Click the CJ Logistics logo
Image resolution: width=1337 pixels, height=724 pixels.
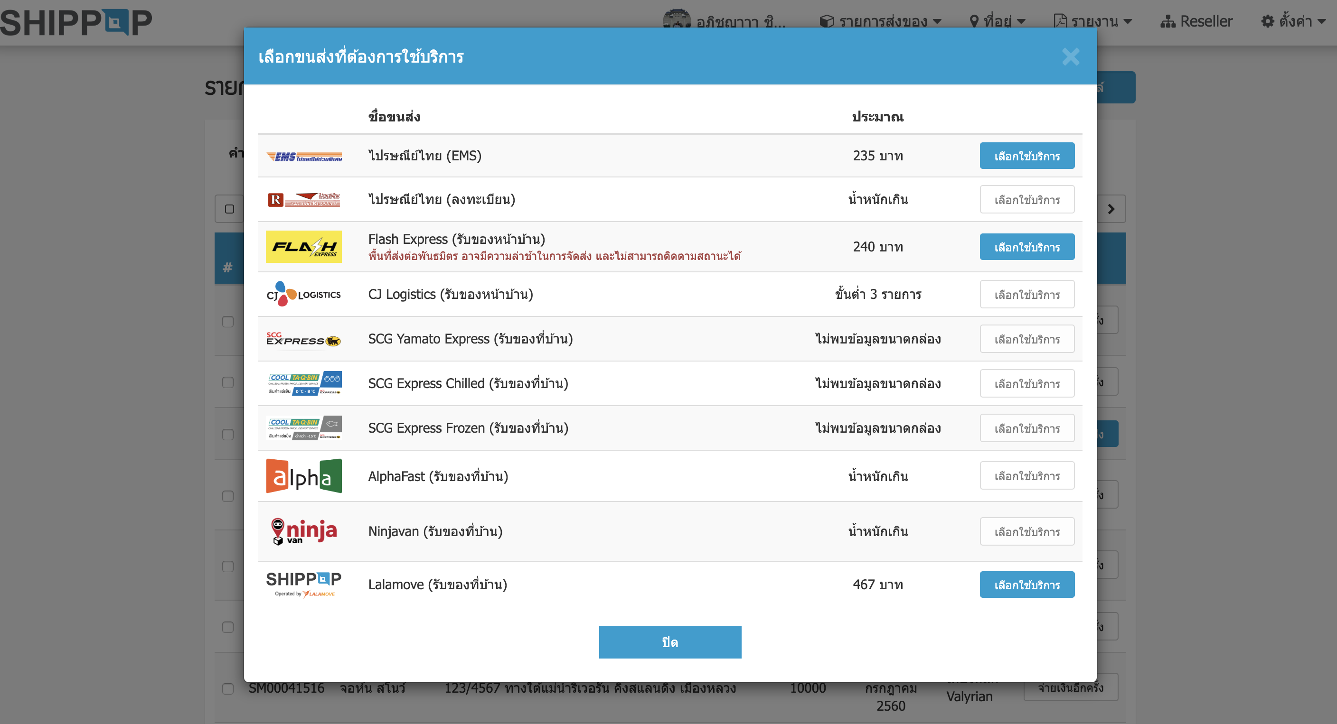click(x=304, y=294)
